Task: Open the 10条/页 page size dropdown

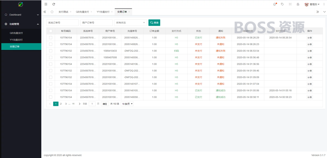Action: 127,104
